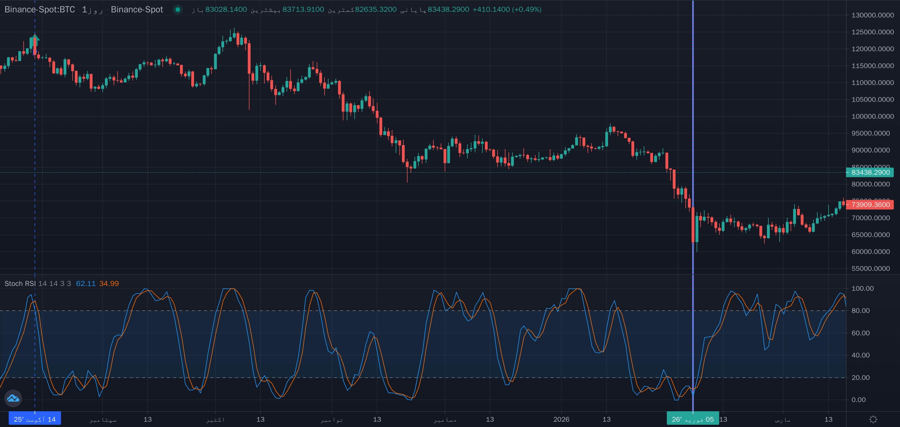This screenshot has height=427, width=900.
Task: Click the Stoch RSI K value 62.11
Action: pos(85,283)
